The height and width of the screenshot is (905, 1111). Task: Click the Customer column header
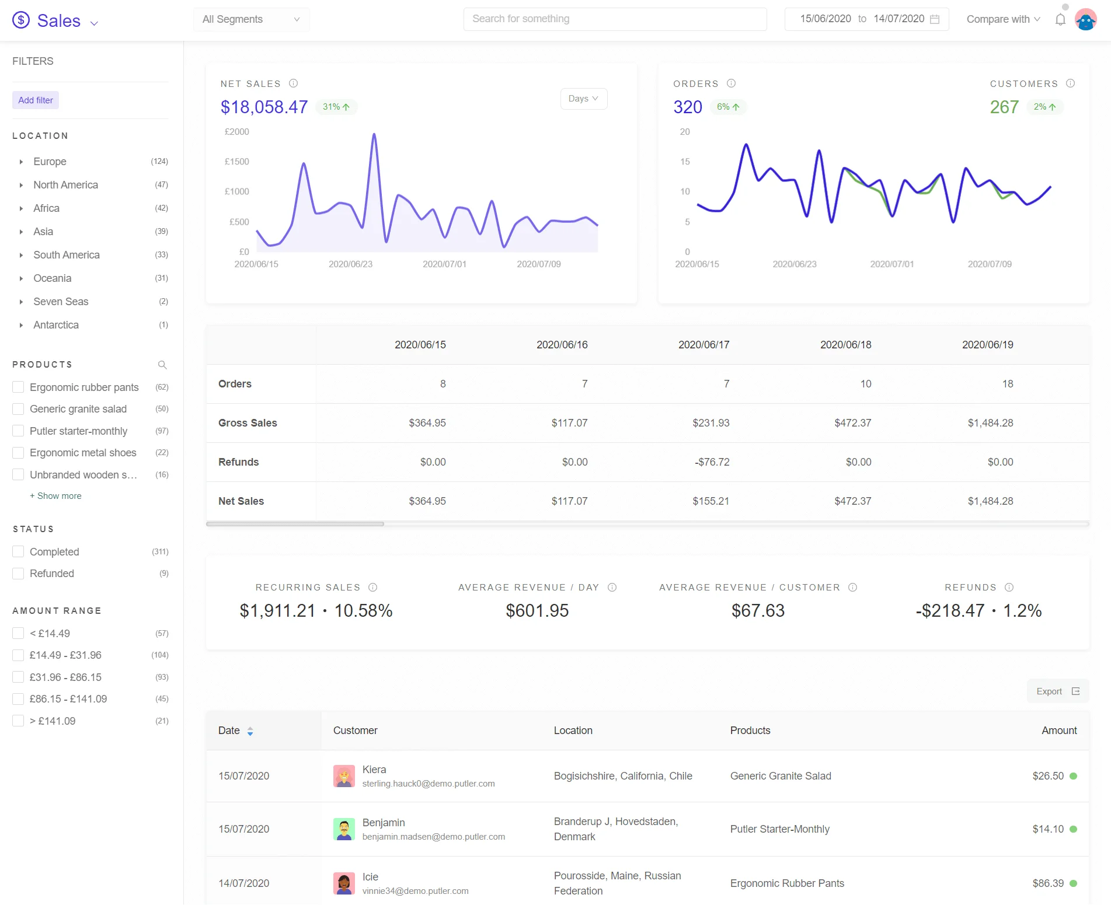click(x=356, y=731)
